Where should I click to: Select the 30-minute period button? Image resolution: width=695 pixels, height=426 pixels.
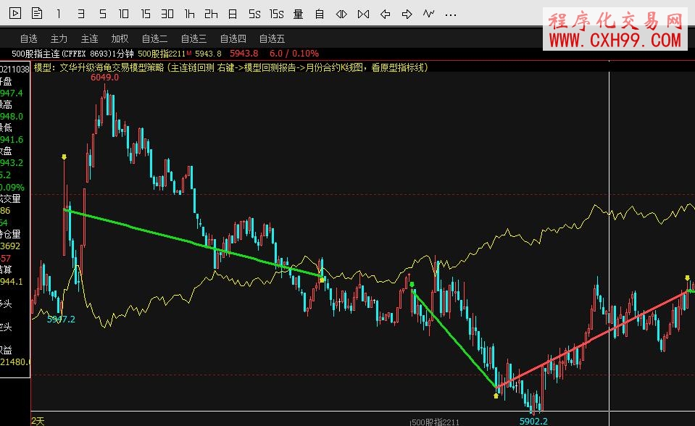coord(167,14)
